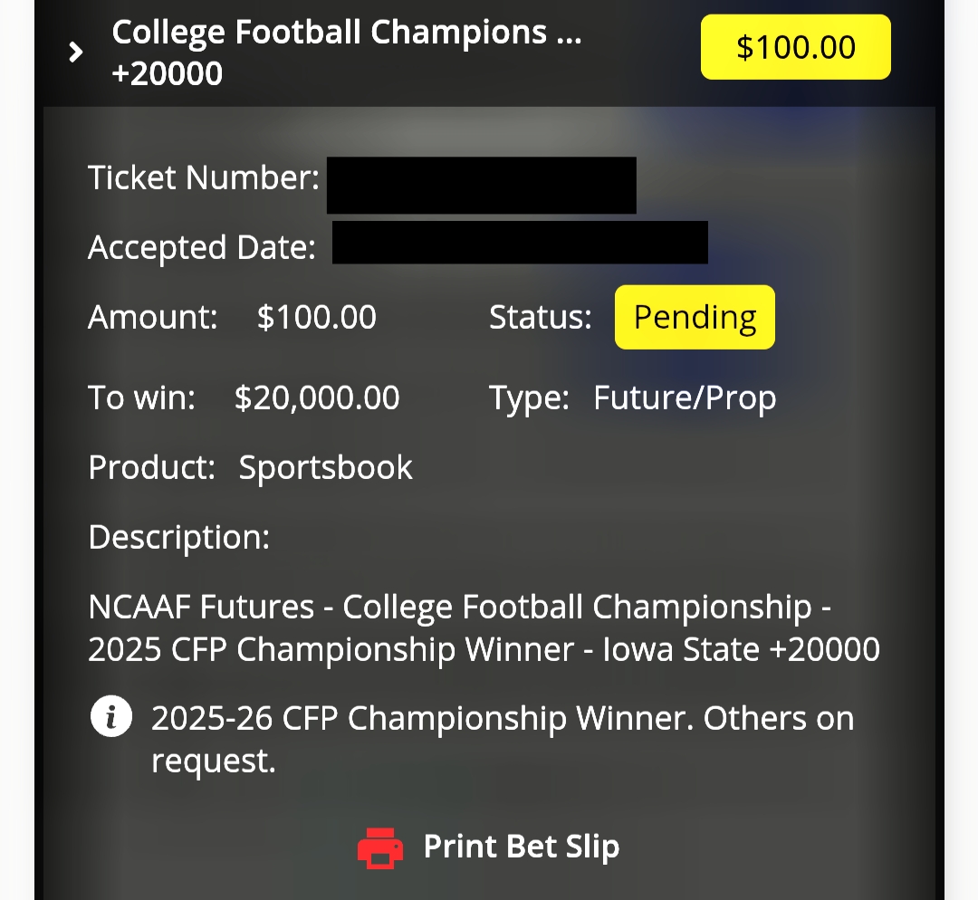The height and width of the screenshot is (900, 978).
Task: Click the $20,000.00 to win amount
Action: (317, 397)
